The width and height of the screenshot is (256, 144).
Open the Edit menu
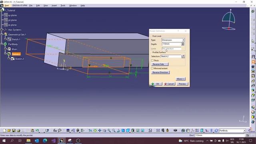pos(38,6)
